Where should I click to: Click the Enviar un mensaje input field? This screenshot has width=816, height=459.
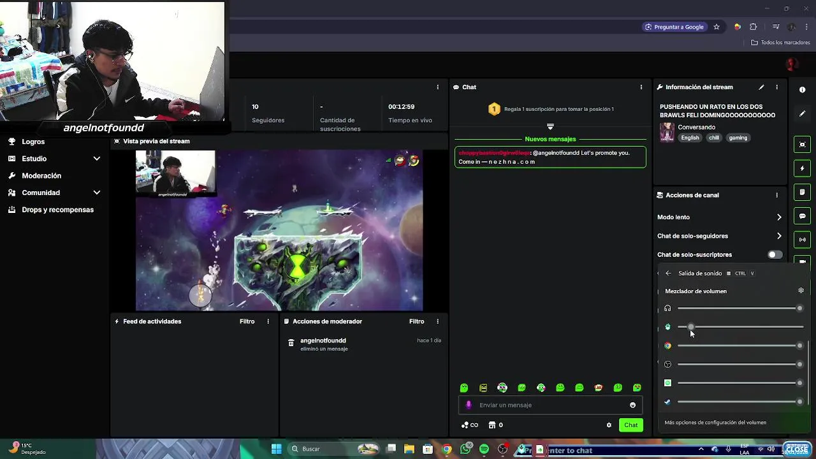[x=550, y=405]
